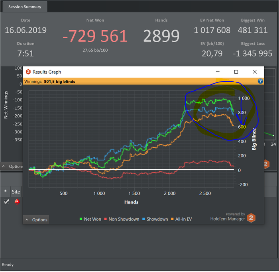
Task: Click the 1 000 hands axis label
Action: coord(99,194)
